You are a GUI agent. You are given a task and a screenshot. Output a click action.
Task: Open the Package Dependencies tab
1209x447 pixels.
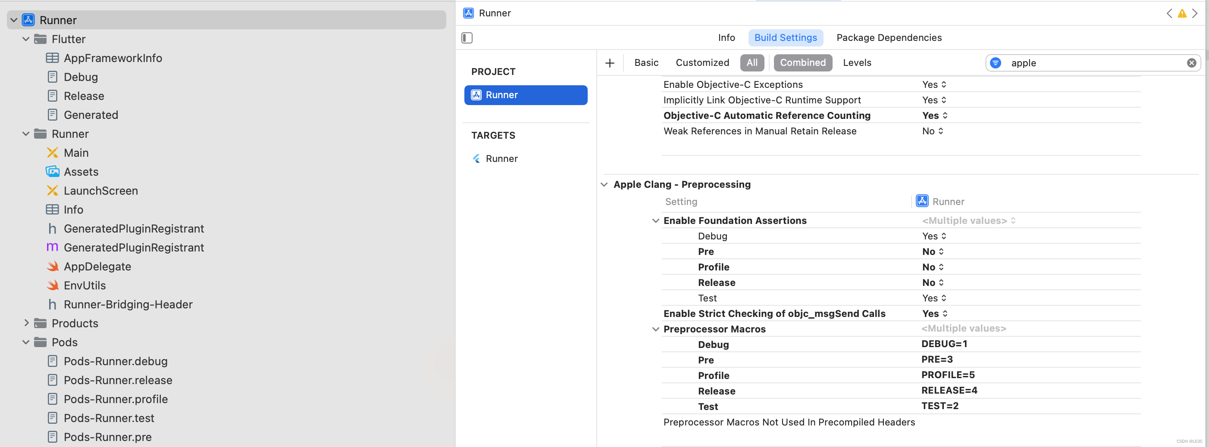[889, 38]
